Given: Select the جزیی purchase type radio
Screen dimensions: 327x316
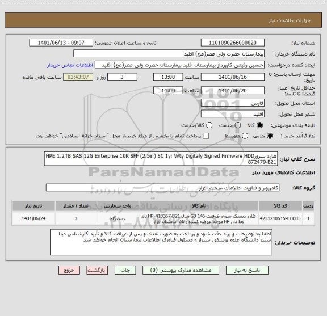Looking at the screenshot, I should pyautogui.click(x=270, y=136).
